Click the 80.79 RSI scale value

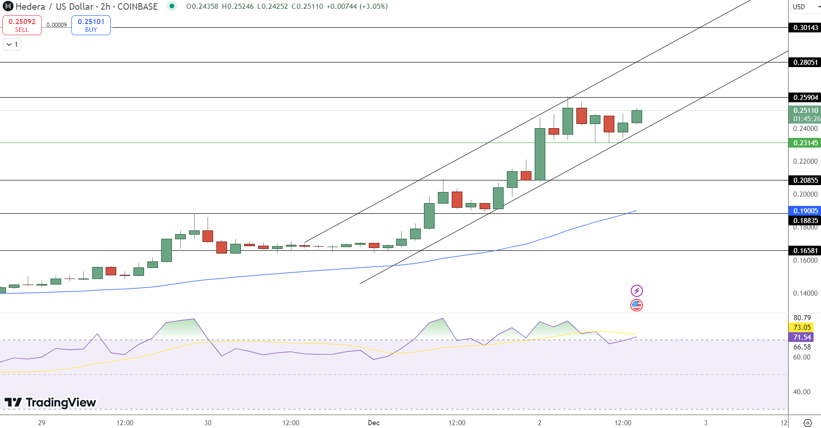pos(802,318)
